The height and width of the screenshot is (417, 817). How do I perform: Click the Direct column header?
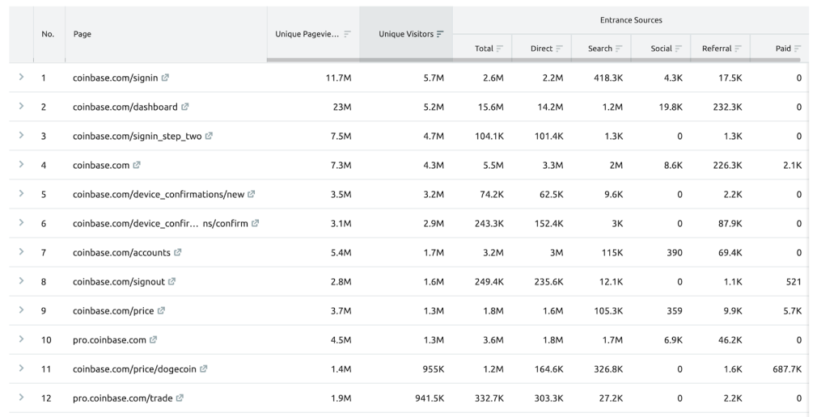point(541,48)
